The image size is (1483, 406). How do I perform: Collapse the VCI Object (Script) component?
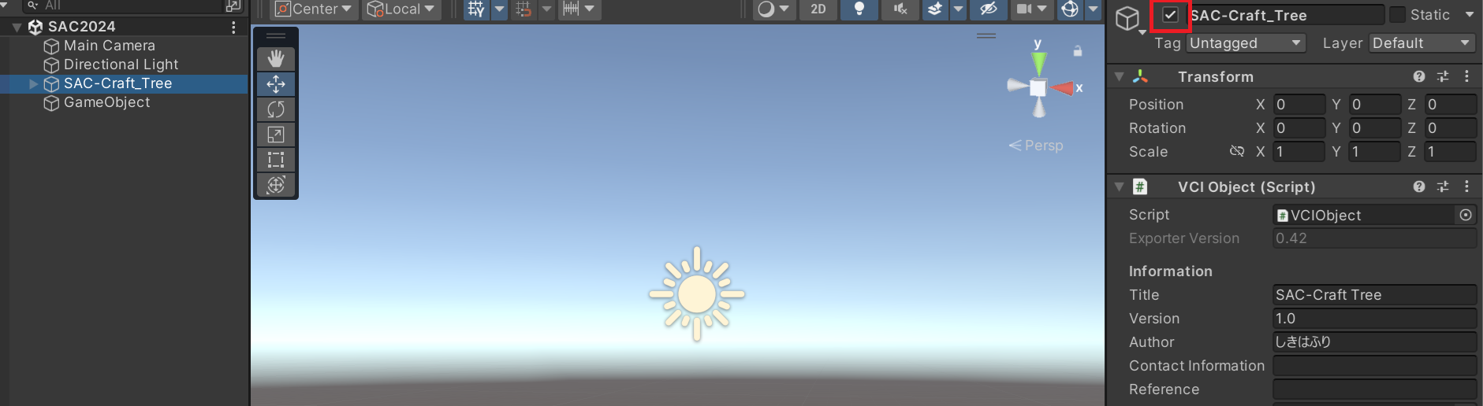[x=1119, y=187]
